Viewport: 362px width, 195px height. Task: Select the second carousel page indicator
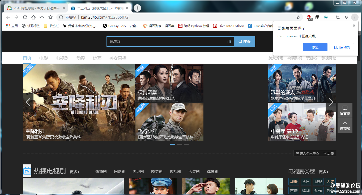point(180,144)
